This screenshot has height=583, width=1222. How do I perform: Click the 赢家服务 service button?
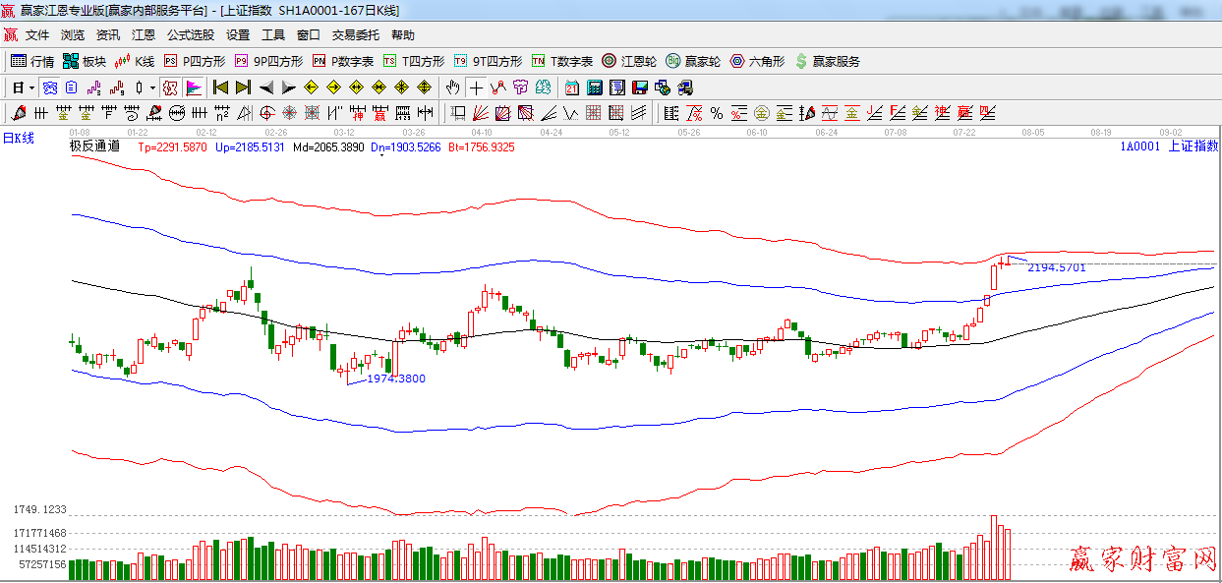827,61
